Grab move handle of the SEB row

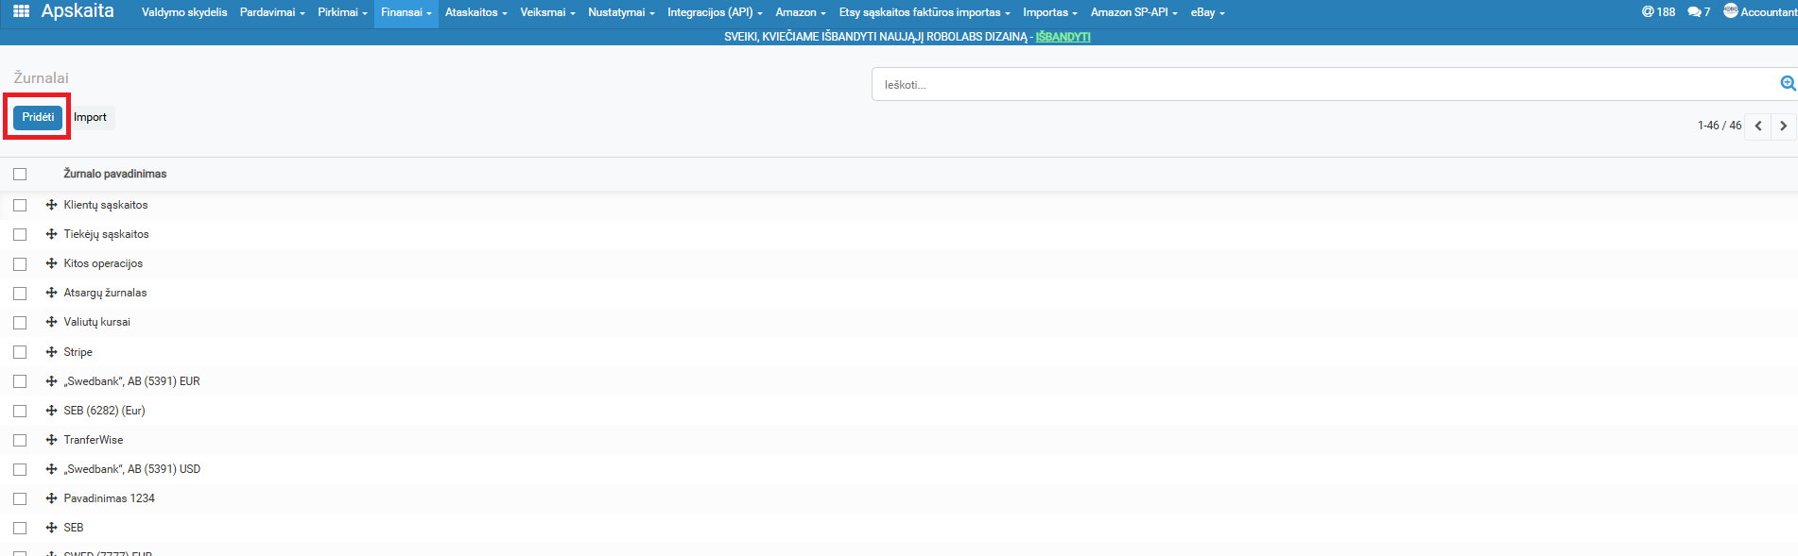click(51, 528)
